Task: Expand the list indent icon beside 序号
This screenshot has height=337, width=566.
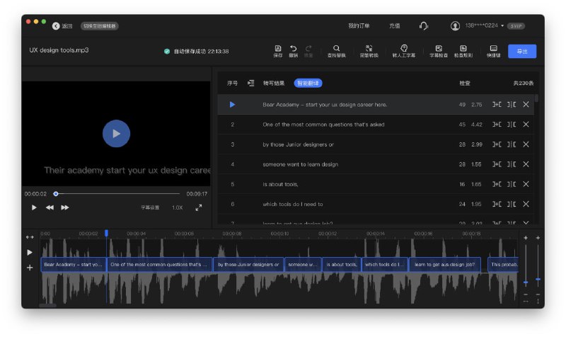Action: (250, 83)
